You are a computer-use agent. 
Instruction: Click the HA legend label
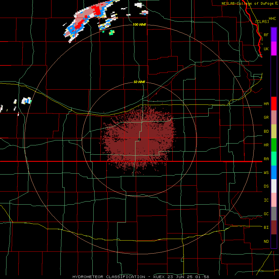[x=266, y=104]
